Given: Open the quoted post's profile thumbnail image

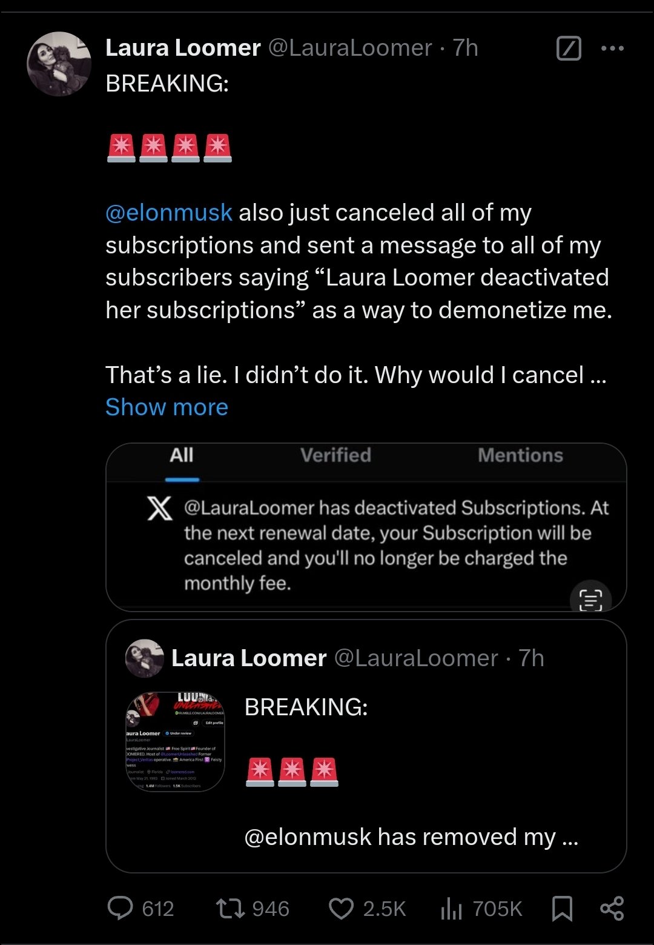Looking at the screenshot, I should 175,741.
